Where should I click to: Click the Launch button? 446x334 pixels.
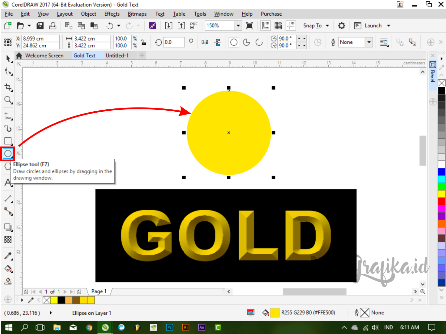click(x=372, y=25)
